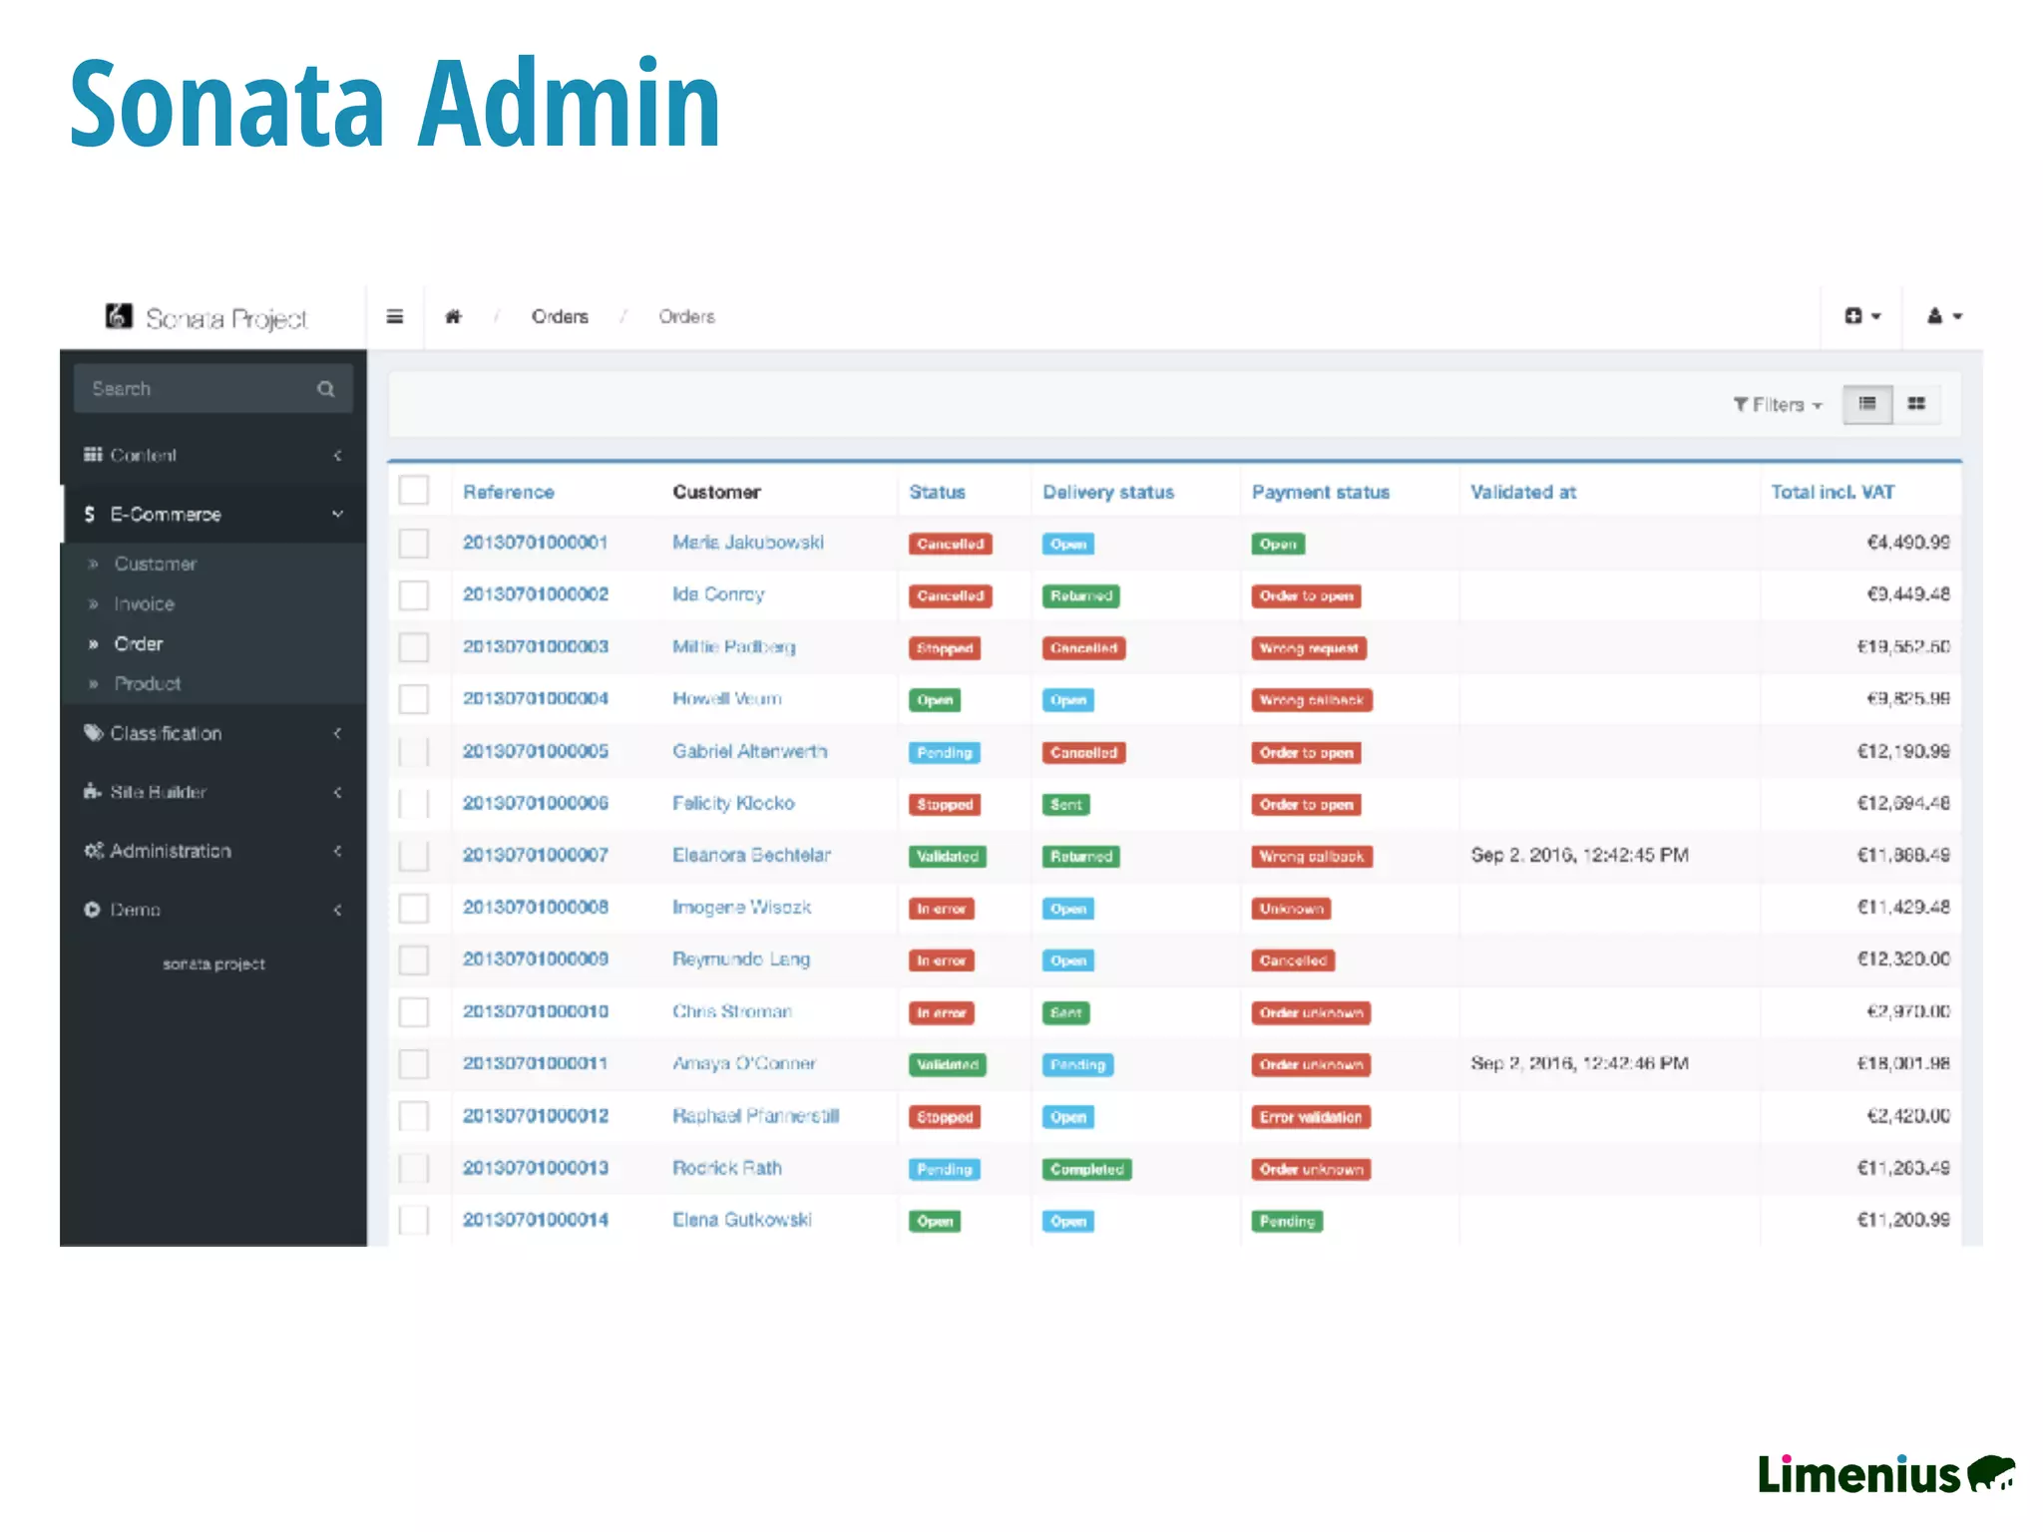Click the Error validation payment badge
Viewport: 2043px width, 1532px height.
tap(1311, 1117)
